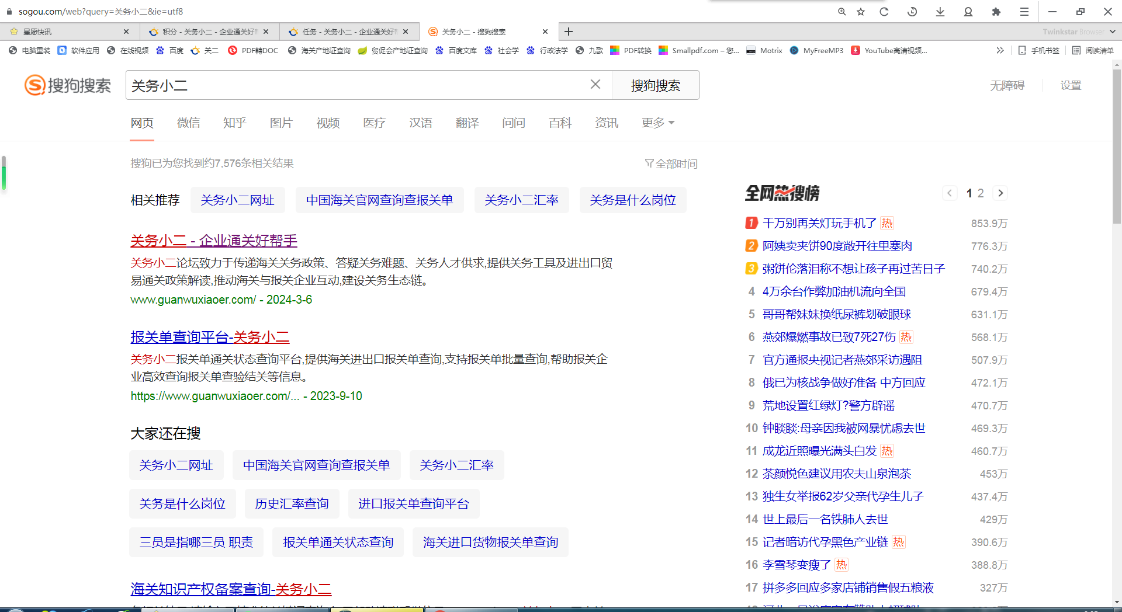The width and height of the screenshot is (1122, 612).
Task: Open the 软件应用 bookmark
Action: (x=79, y=51)
